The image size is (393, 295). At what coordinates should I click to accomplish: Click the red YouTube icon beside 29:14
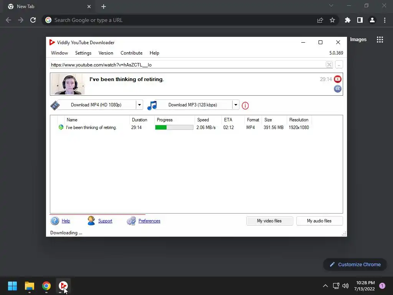pos(338,79)
